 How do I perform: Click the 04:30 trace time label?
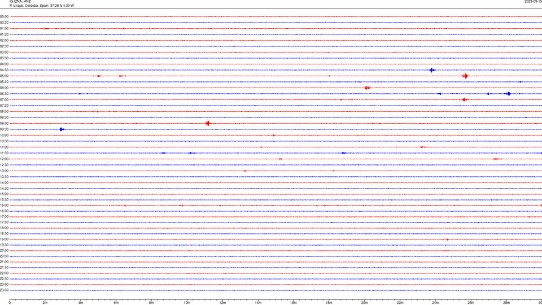coord(4,70)
